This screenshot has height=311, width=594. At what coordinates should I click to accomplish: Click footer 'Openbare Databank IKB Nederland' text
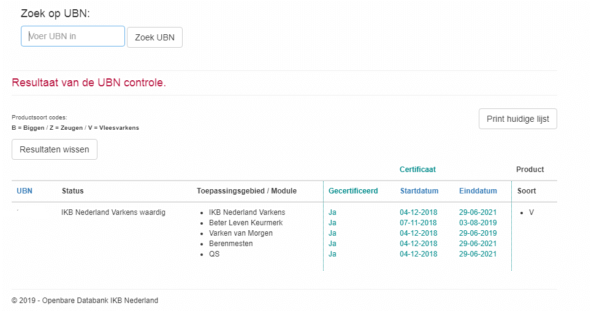tap(100, 301)
